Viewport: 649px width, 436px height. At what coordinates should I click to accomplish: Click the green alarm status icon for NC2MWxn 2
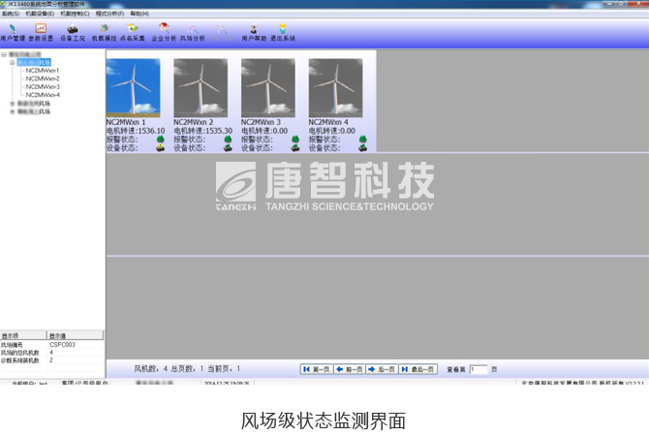click(228, 140)
